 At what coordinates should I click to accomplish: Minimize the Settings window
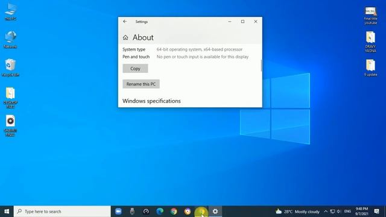coord(229,22)
